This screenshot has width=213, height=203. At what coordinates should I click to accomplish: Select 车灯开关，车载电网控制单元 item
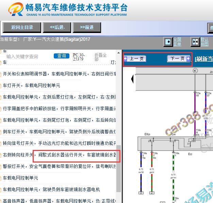point(32,85)
